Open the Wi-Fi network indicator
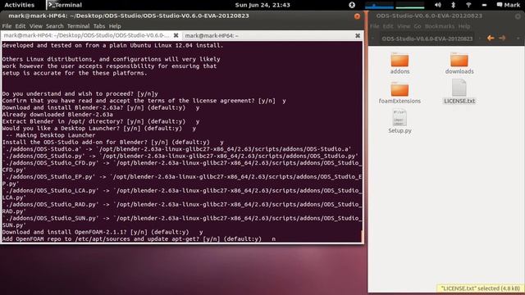This screenshot has width=525, height=295. pos(468,5)
